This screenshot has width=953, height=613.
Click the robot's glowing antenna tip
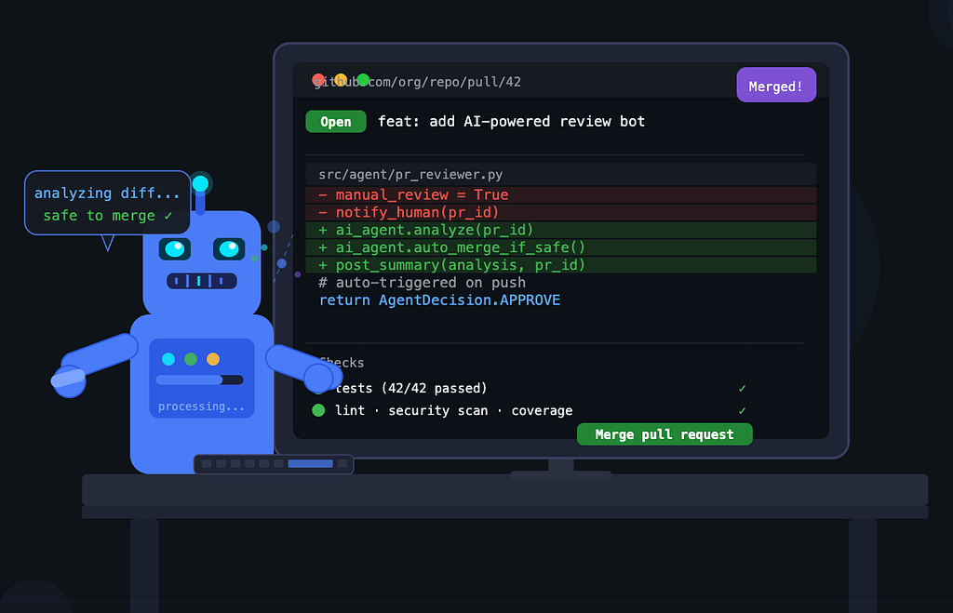pos(201,183)
